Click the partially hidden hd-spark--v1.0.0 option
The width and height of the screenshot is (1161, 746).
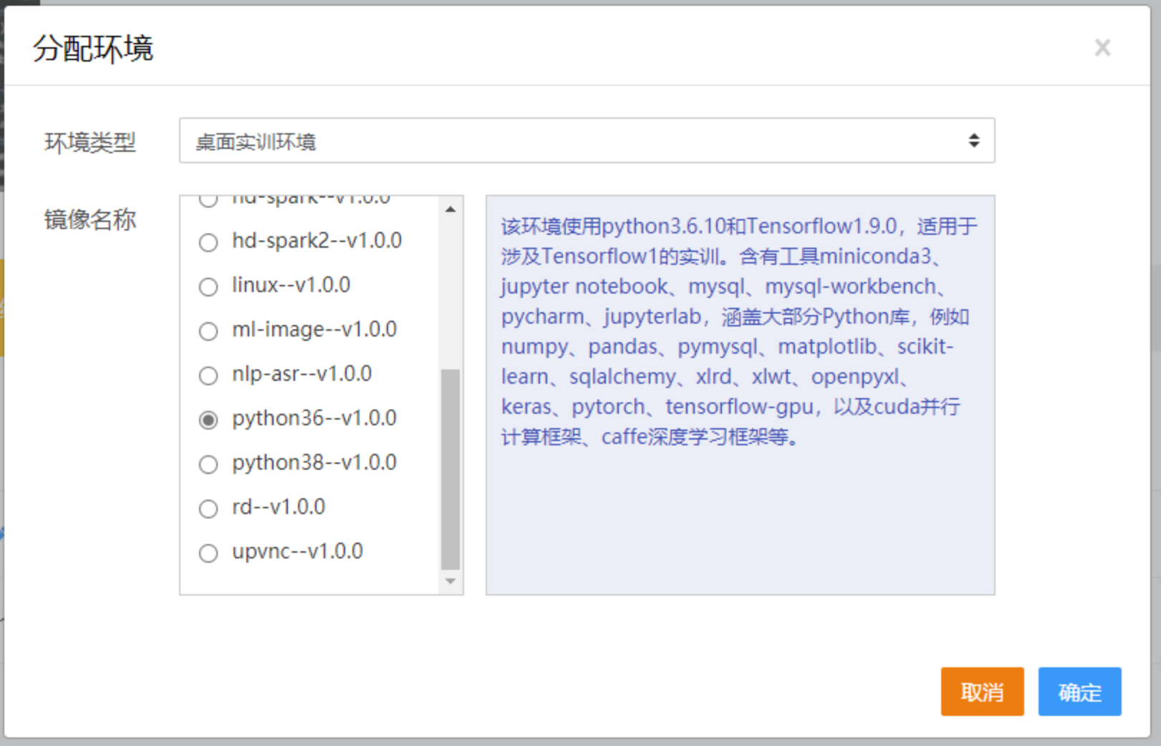(x=208, y=200)
